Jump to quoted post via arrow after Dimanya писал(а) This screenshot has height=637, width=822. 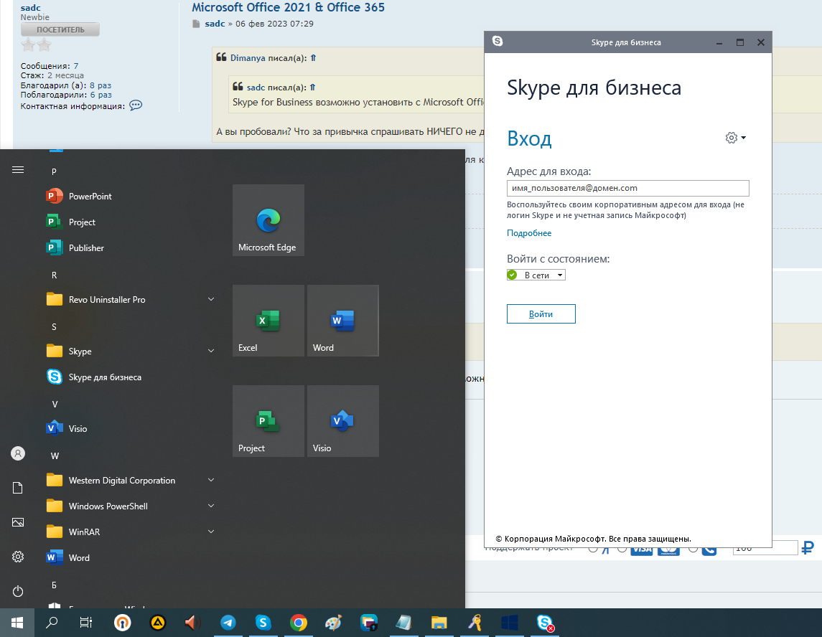[x=313, y=58]
